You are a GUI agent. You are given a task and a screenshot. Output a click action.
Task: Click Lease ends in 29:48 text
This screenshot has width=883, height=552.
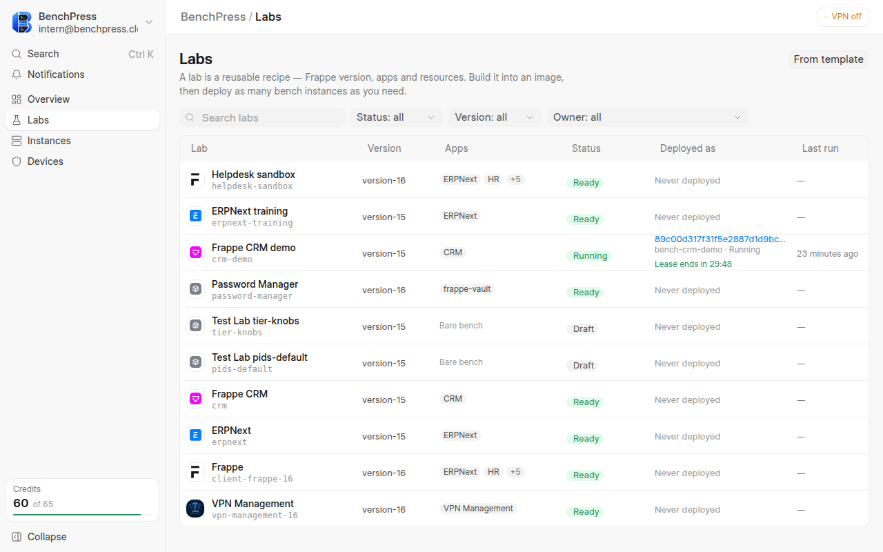pyautogui.click(x=693, y=264)
